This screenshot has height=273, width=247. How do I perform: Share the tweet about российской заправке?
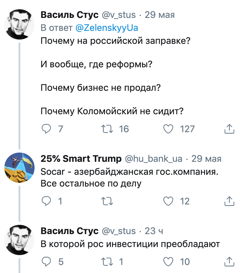(x=229, y=129)
